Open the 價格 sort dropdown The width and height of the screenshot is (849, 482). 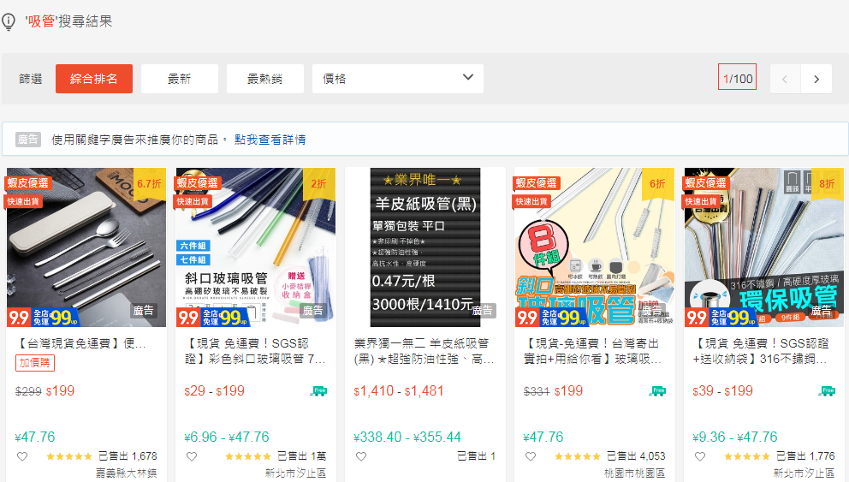(x=398, y=79)
